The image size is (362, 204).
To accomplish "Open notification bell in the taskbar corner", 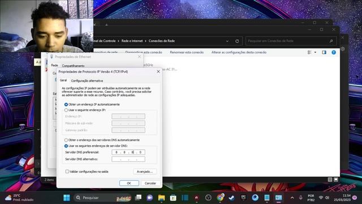I will [355, 198].
